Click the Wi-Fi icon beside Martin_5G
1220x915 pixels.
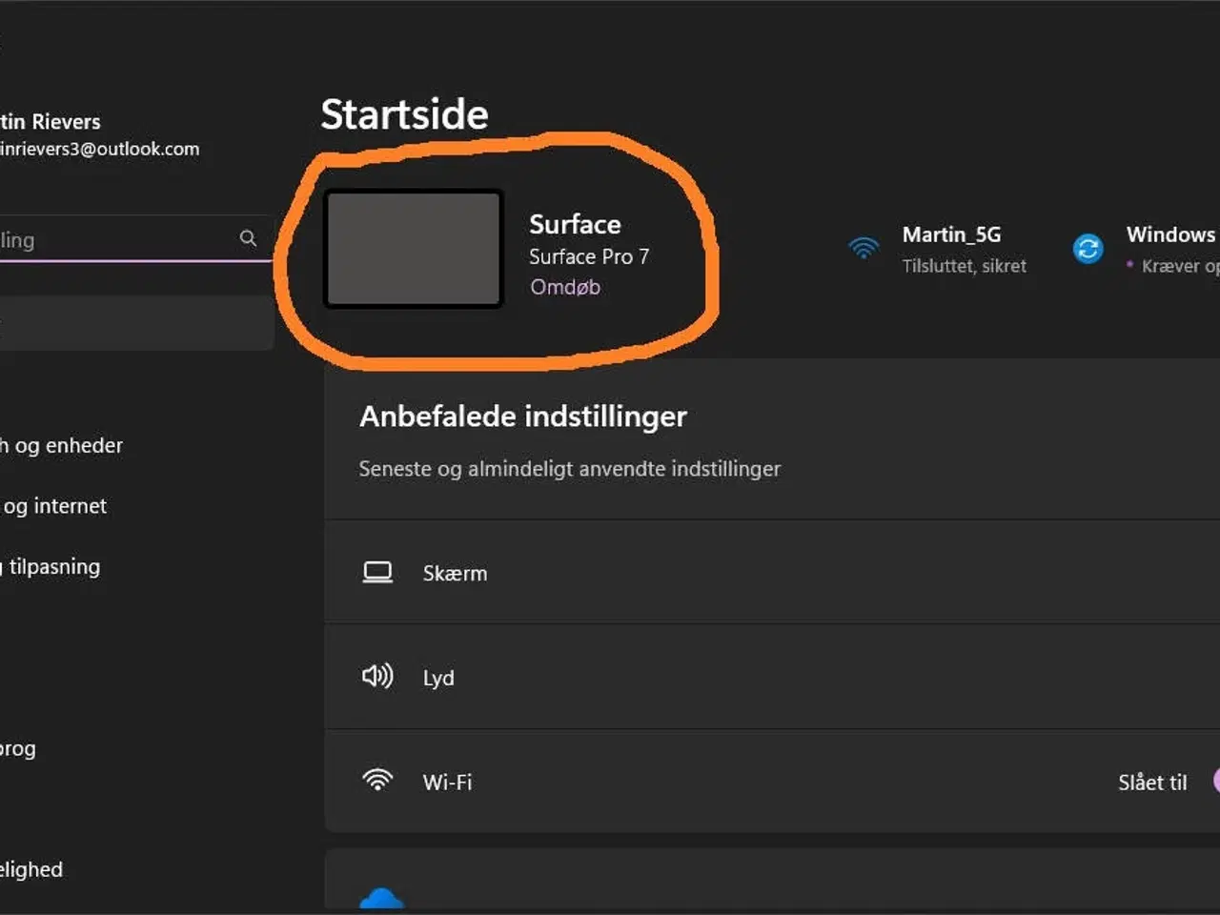864,248
